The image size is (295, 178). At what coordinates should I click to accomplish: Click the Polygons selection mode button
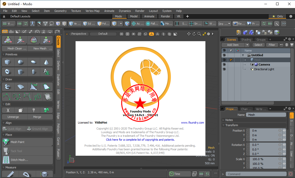coord(103,24)
